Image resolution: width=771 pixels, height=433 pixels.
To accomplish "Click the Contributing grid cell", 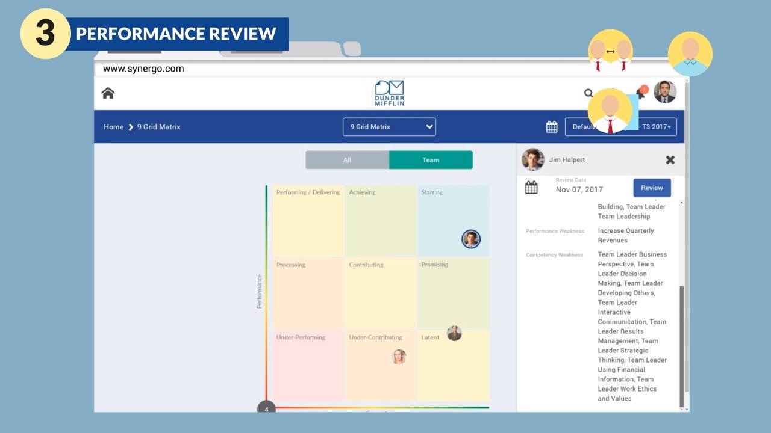I will click(x=381, y=293).
